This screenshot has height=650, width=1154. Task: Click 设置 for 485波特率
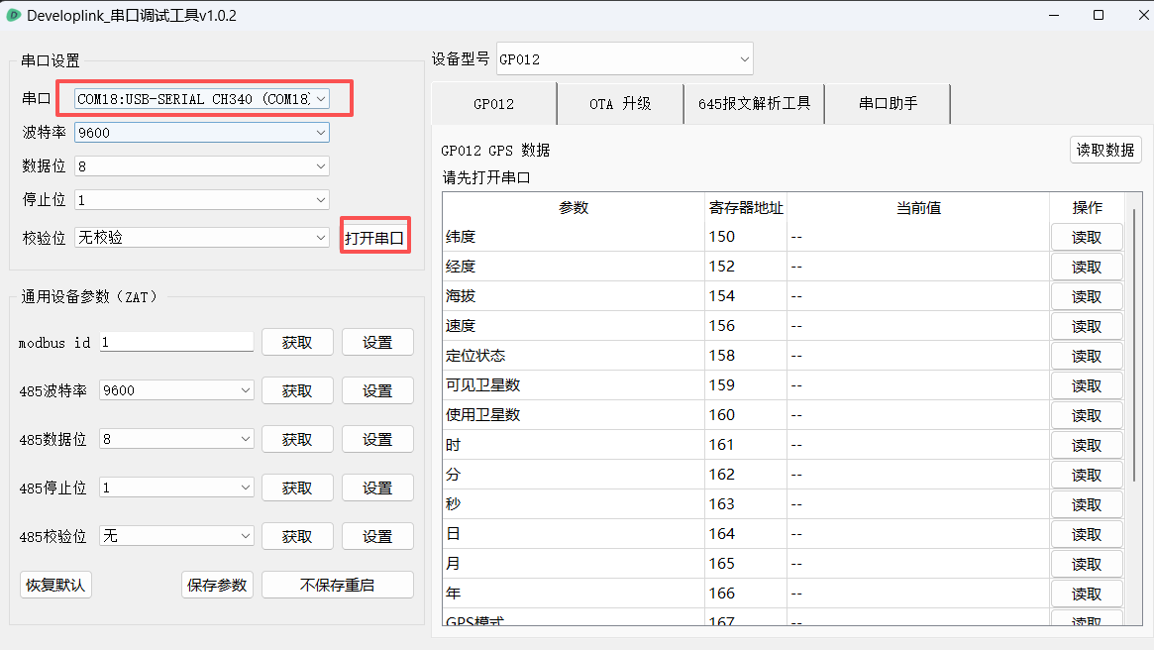377,390
